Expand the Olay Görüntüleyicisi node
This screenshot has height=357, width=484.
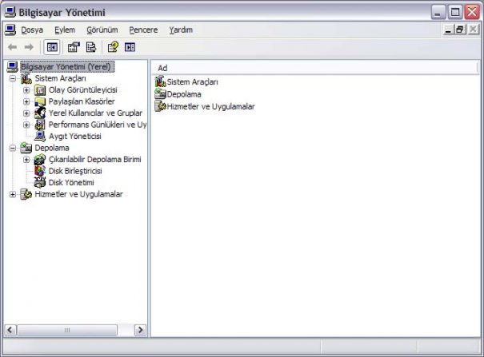tap(26, 90)
